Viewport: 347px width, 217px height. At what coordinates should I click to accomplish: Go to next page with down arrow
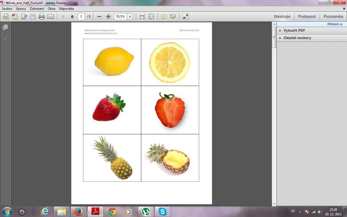[x=72, y=17]
